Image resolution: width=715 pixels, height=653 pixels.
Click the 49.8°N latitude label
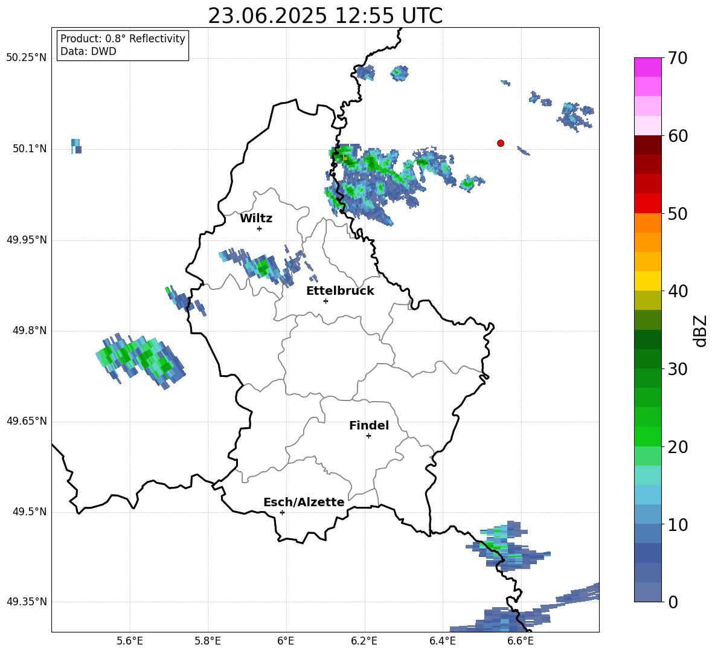pyautogui.click(x=29, y=330)
